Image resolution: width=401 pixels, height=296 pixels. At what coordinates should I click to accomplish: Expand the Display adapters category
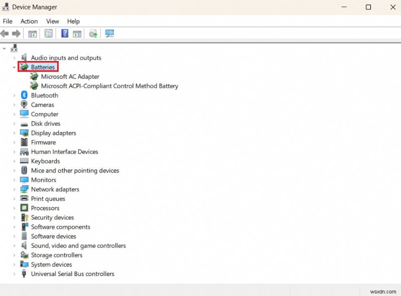(x=14, y=133)
